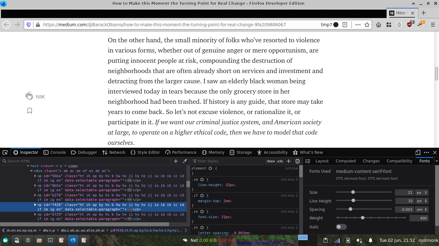439x246 pixels.
Task: Expand the p#6729 paragraph node
Action: click(x=35, y=214)
